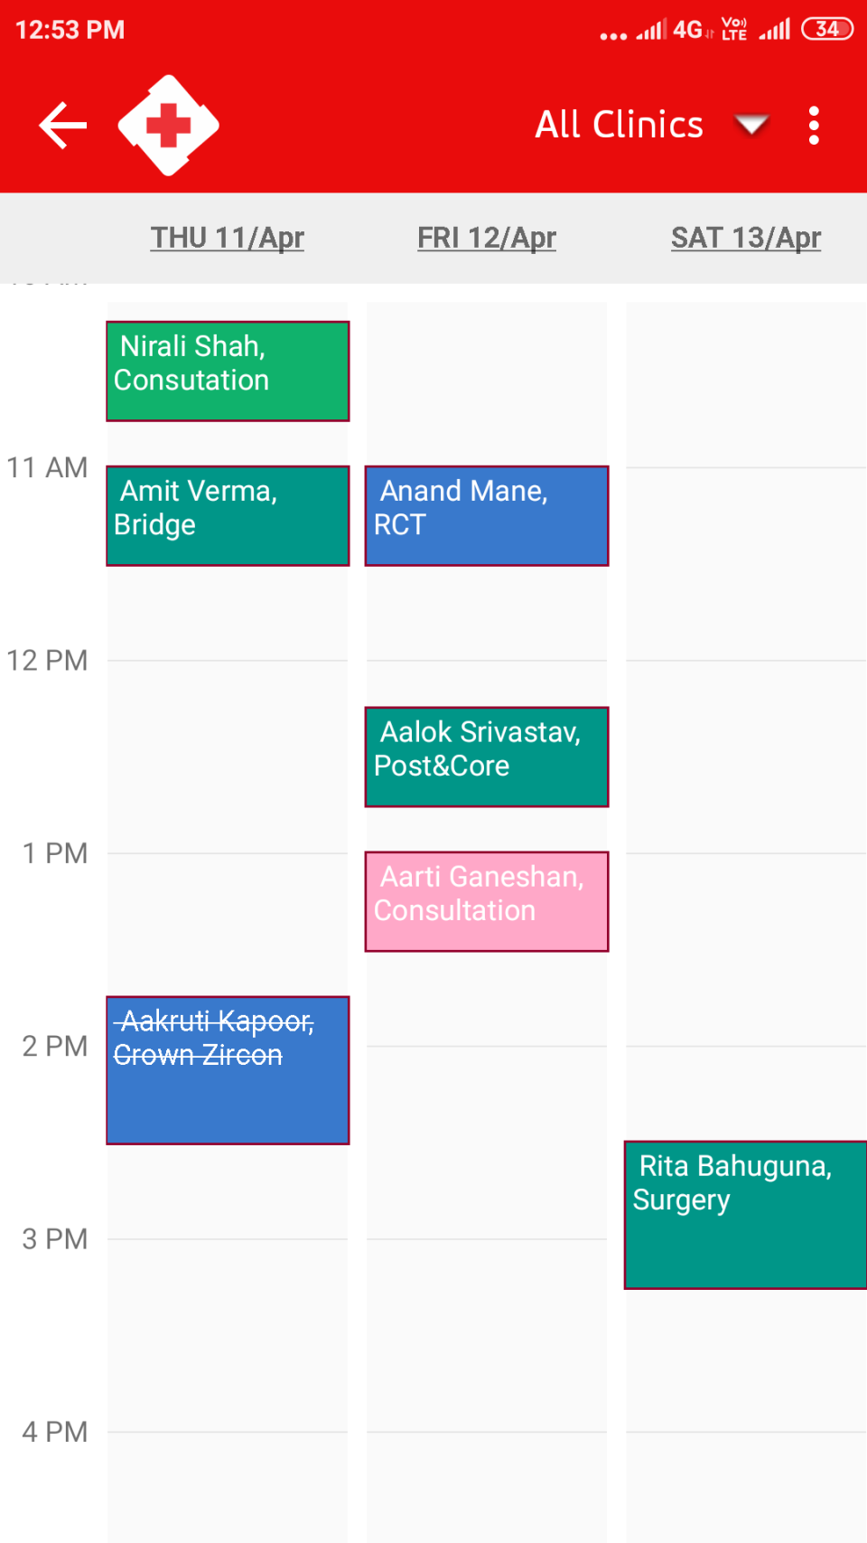Select the THU 11/Apr day header
867x1543 pixels.
point(227,238)
